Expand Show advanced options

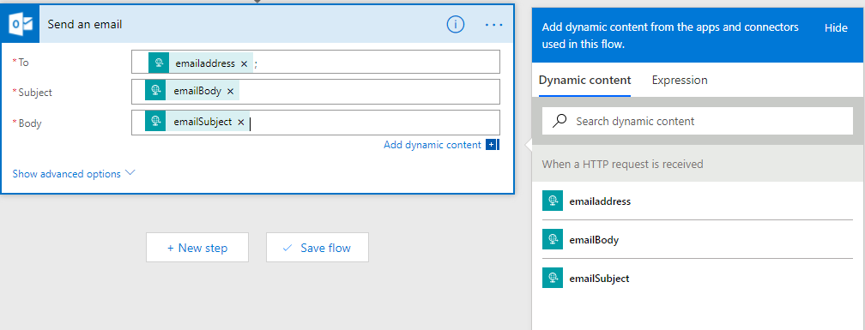pyautogui.click(x=74, y=173)
